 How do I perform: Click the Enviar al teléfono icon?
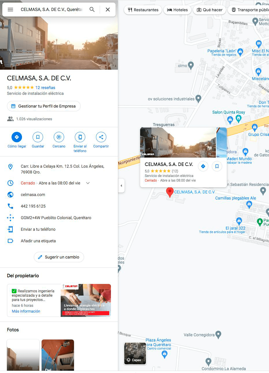80,137
